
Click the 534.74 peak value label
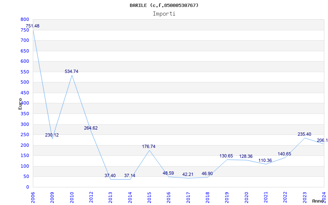click(71, 71)
